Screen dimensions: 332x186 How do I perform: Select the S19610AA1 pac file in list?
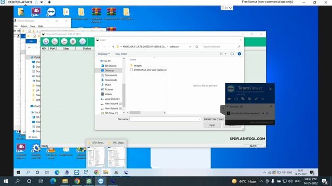[x=148, y=70]
